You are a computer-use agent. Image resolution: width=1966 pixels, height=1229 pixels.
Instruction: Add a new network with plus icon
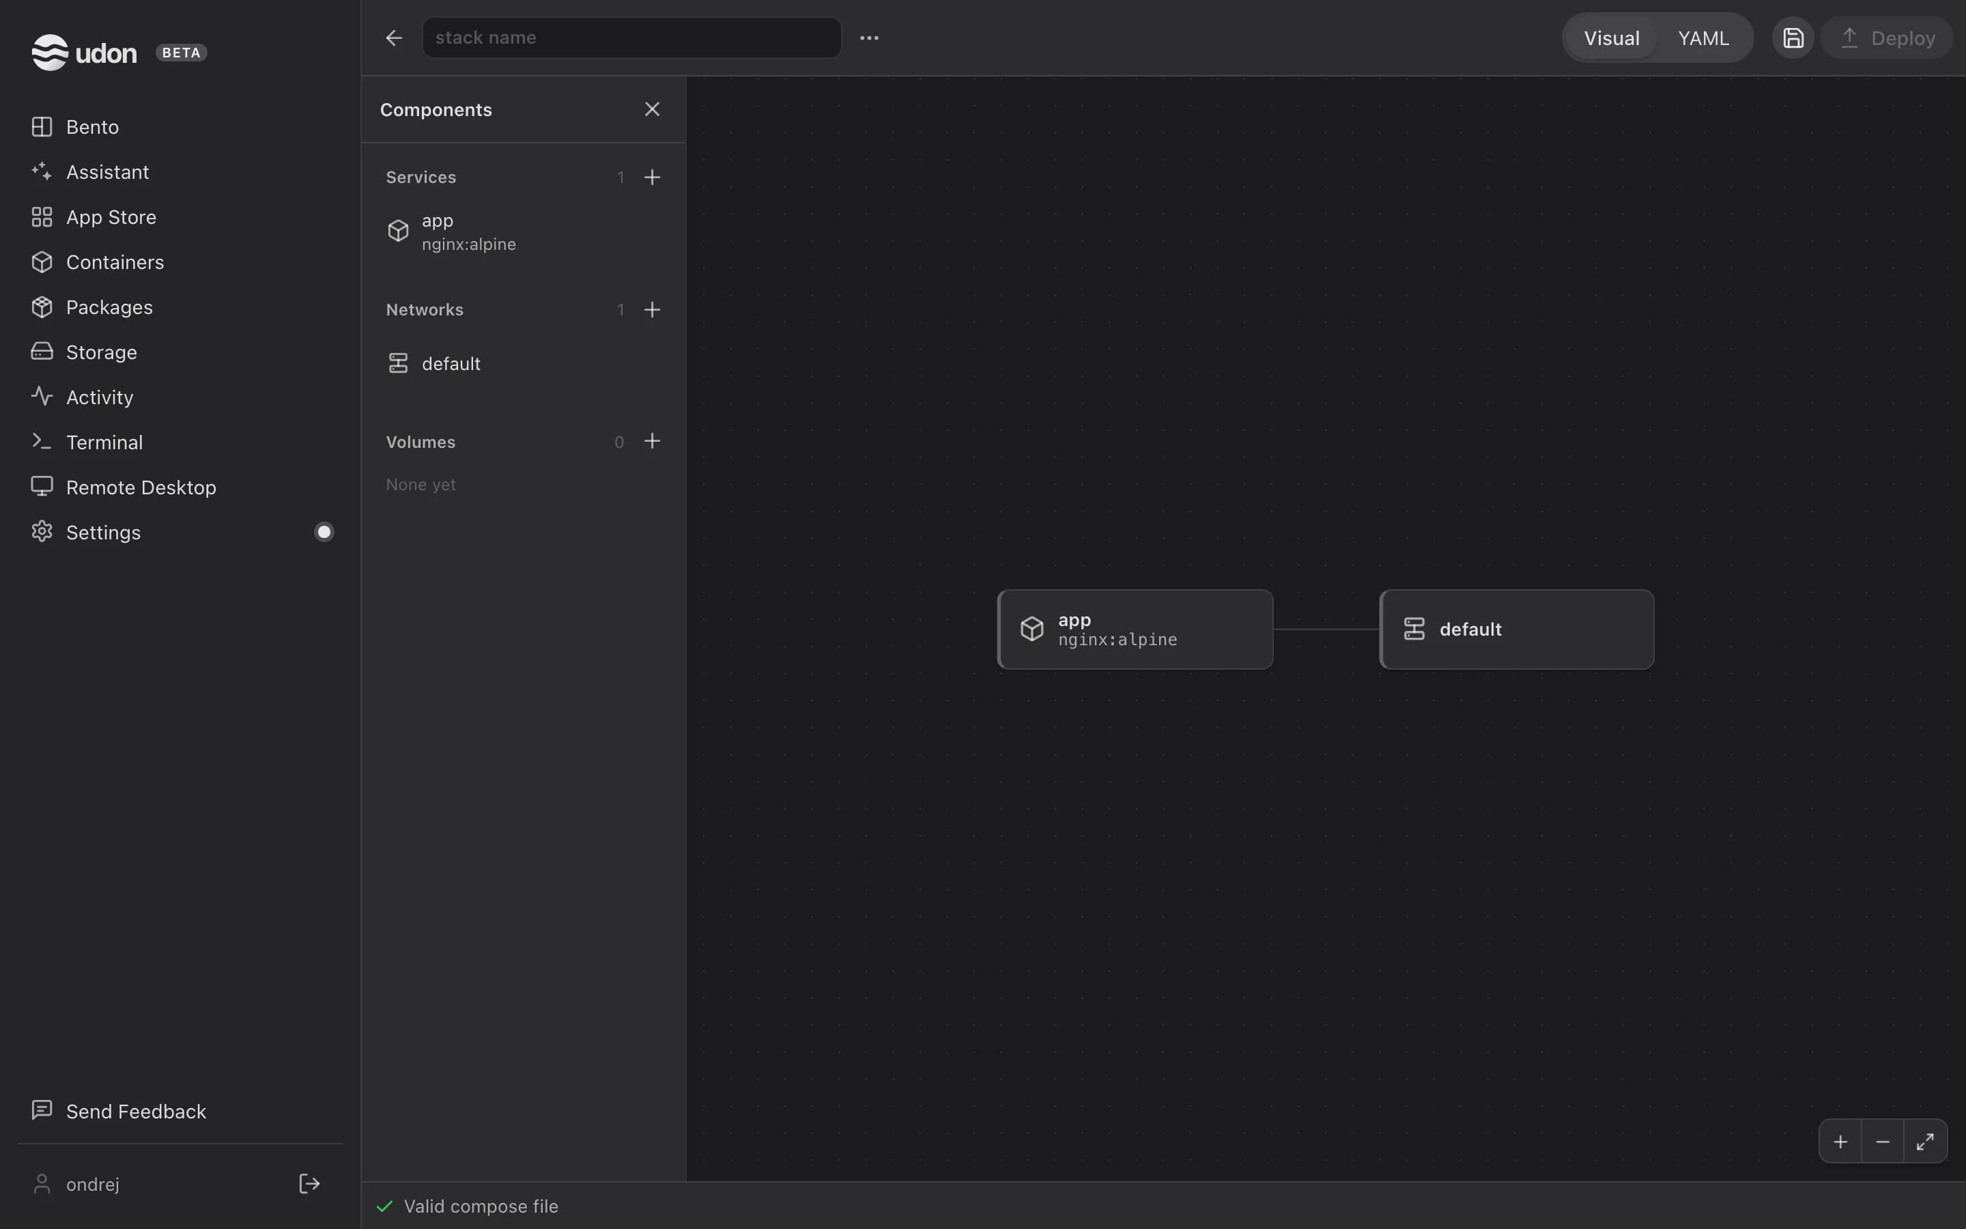(x=653, y=310)
